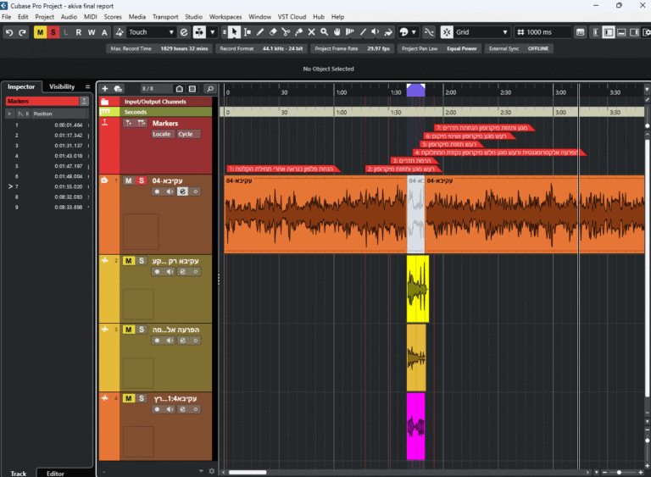This screenshot has width=651, height=477.
Task: Open the Audio menu
Action: tap(69, 17)
